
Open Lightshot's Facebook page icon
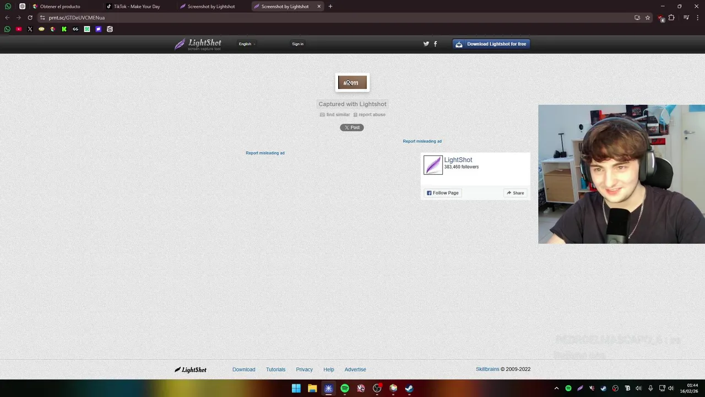pos(435,44)
